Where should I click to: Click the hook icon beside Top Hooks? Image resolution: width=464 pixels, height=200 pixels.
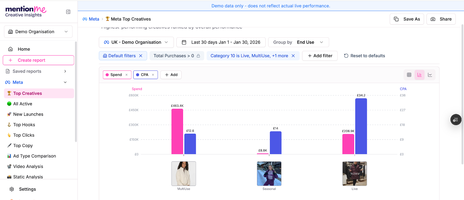9,124
